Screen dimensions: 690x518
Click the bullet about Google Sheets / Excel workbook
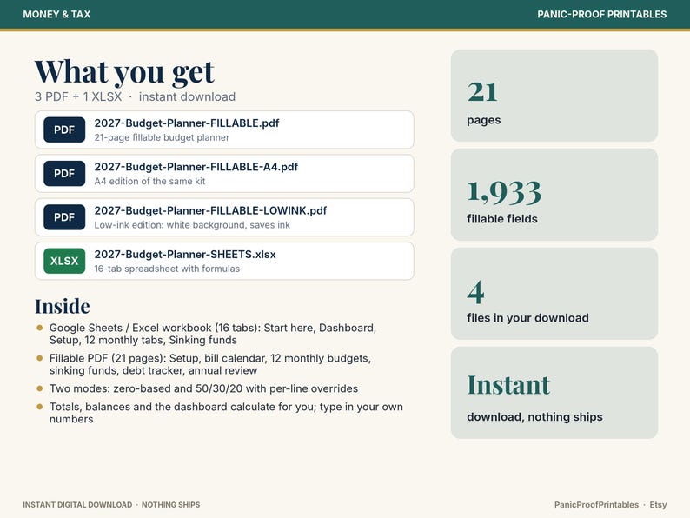point(213,334)
